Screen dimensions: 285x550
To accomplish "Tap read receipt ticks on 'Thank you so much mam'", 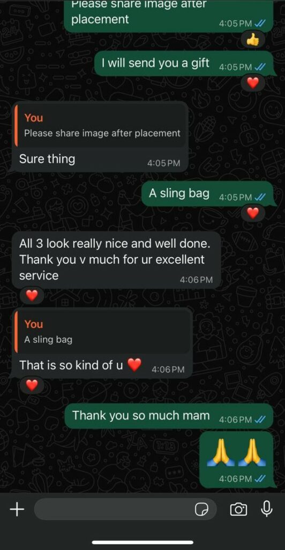I will (x=260, y=419).
